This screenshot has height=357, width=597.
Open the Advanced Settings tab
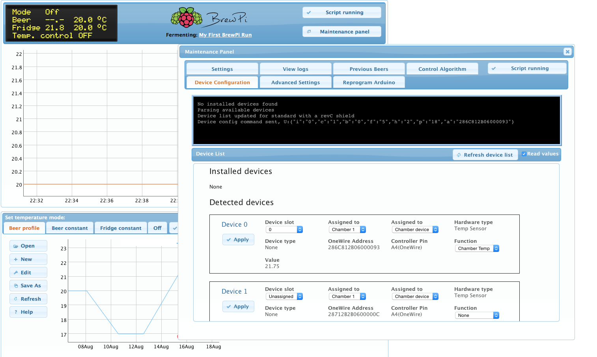pyautogui.click(x=295, y=82)
